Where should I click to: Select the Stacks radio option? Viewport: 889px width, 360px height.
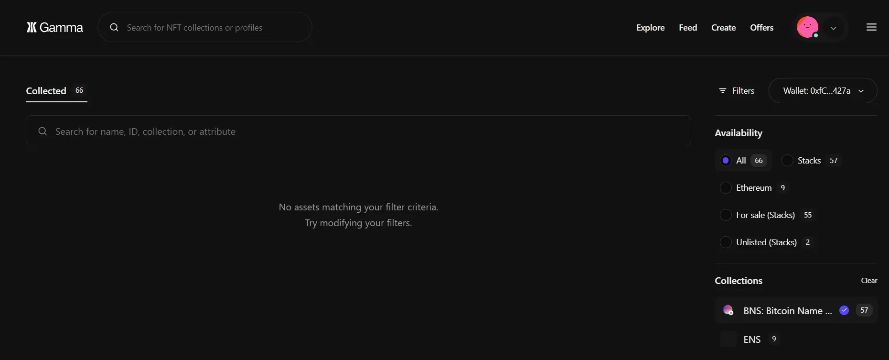tap(787, 161)
